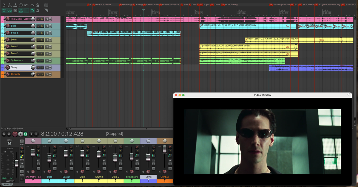
Task: Toggle the monitor speaker on the Sythesisers mixer strip
Action: point(127,172)
